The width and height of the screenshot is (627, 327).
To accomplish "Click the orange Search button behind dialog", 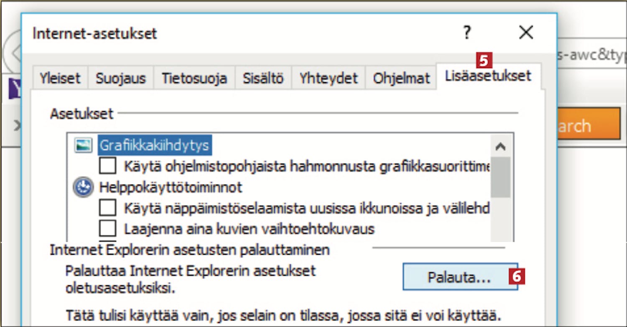I will pyautogui.click(x=589, y=125).
